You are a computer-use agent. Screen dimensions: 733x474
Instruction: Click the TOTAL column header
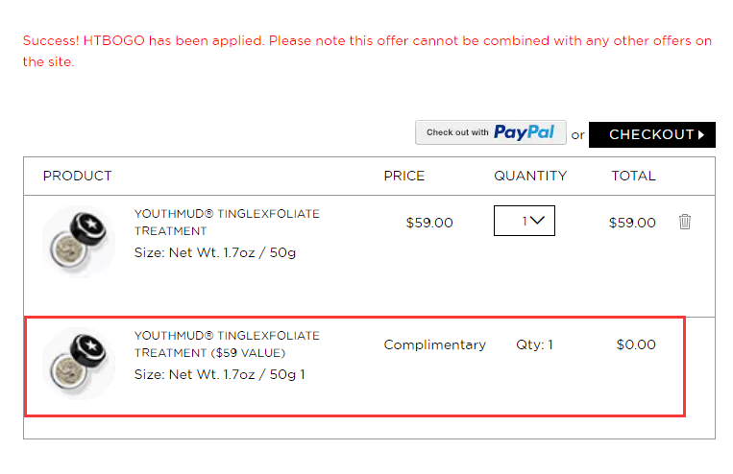point(633,176)
